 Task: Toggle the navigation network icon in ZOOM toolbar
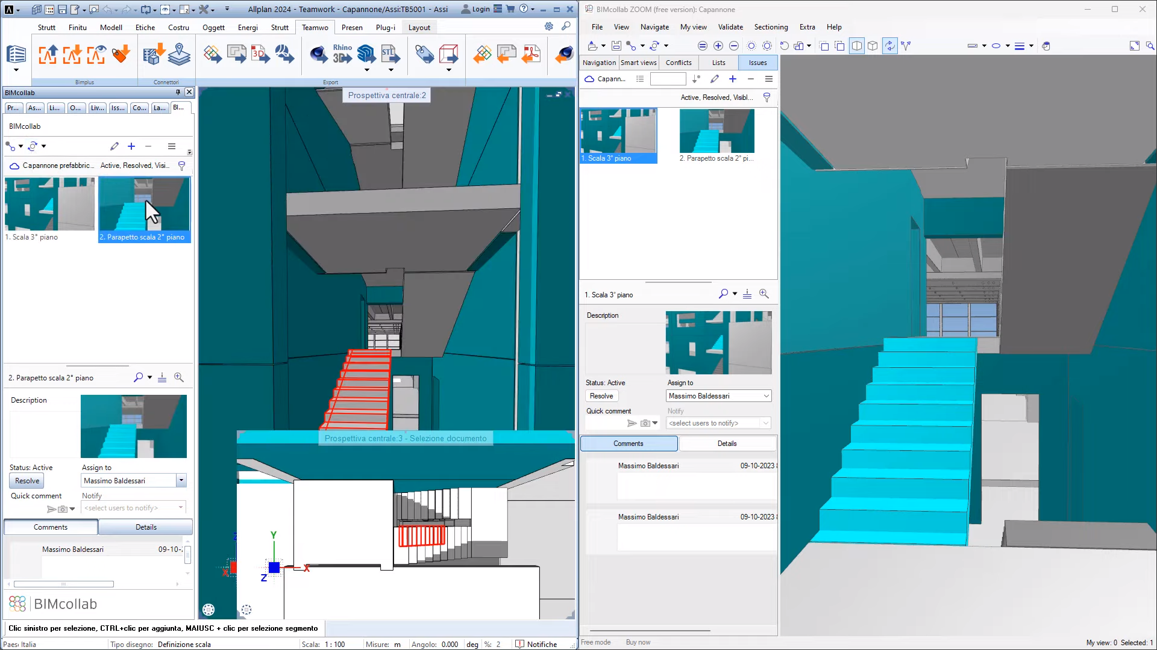[x=906, y=46]
